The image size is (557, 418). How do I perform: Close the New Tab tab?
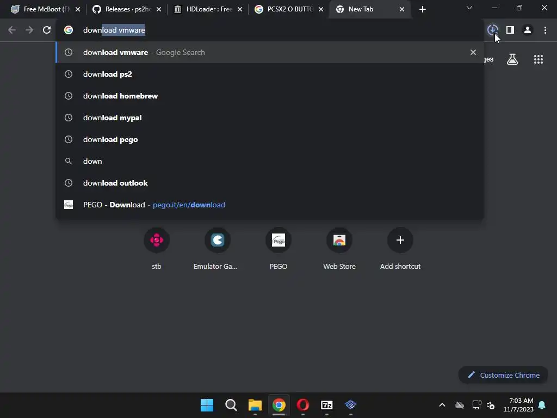[402, 9]
